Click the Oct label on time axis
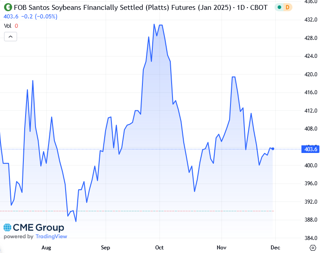This screenshot has height=253, width=323. (x=159, y=247)
